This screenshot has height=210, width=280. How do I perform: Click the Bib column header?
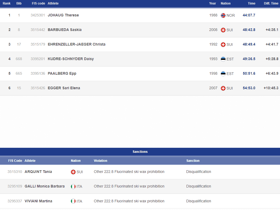coord(19,3)
